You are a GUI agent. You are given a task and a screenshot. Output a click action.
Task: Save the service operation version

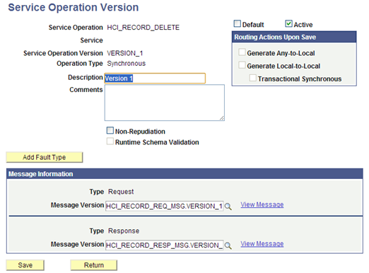pos(25,265)
